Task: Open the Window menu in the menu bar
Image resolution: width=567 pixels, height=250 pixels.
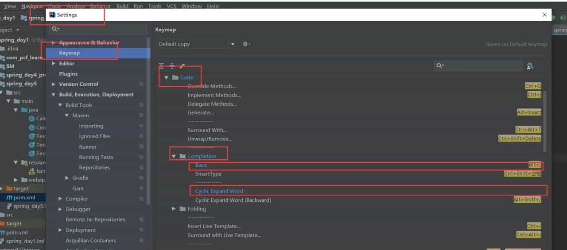Action: tap(191, 6)
